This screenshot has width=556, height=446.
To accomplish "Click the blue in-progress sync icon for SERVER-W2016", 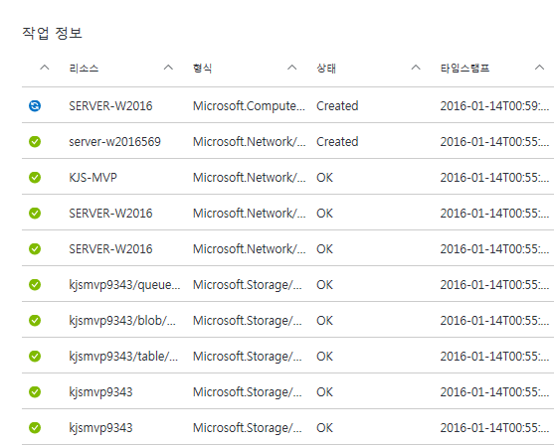I will [35, 106].
